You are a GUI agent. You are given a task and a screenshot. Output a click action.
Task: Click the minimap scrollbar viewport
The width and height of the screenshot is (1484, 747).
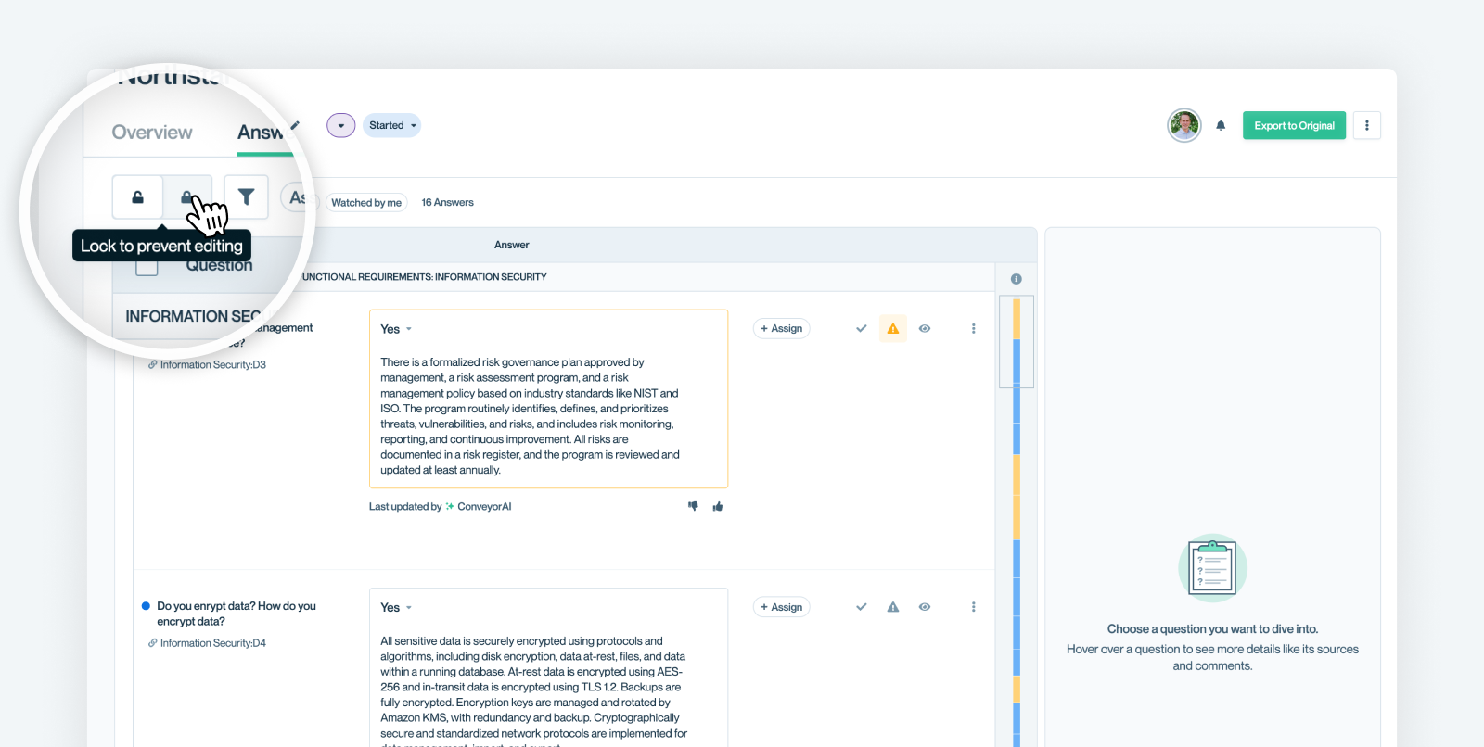1017,341
